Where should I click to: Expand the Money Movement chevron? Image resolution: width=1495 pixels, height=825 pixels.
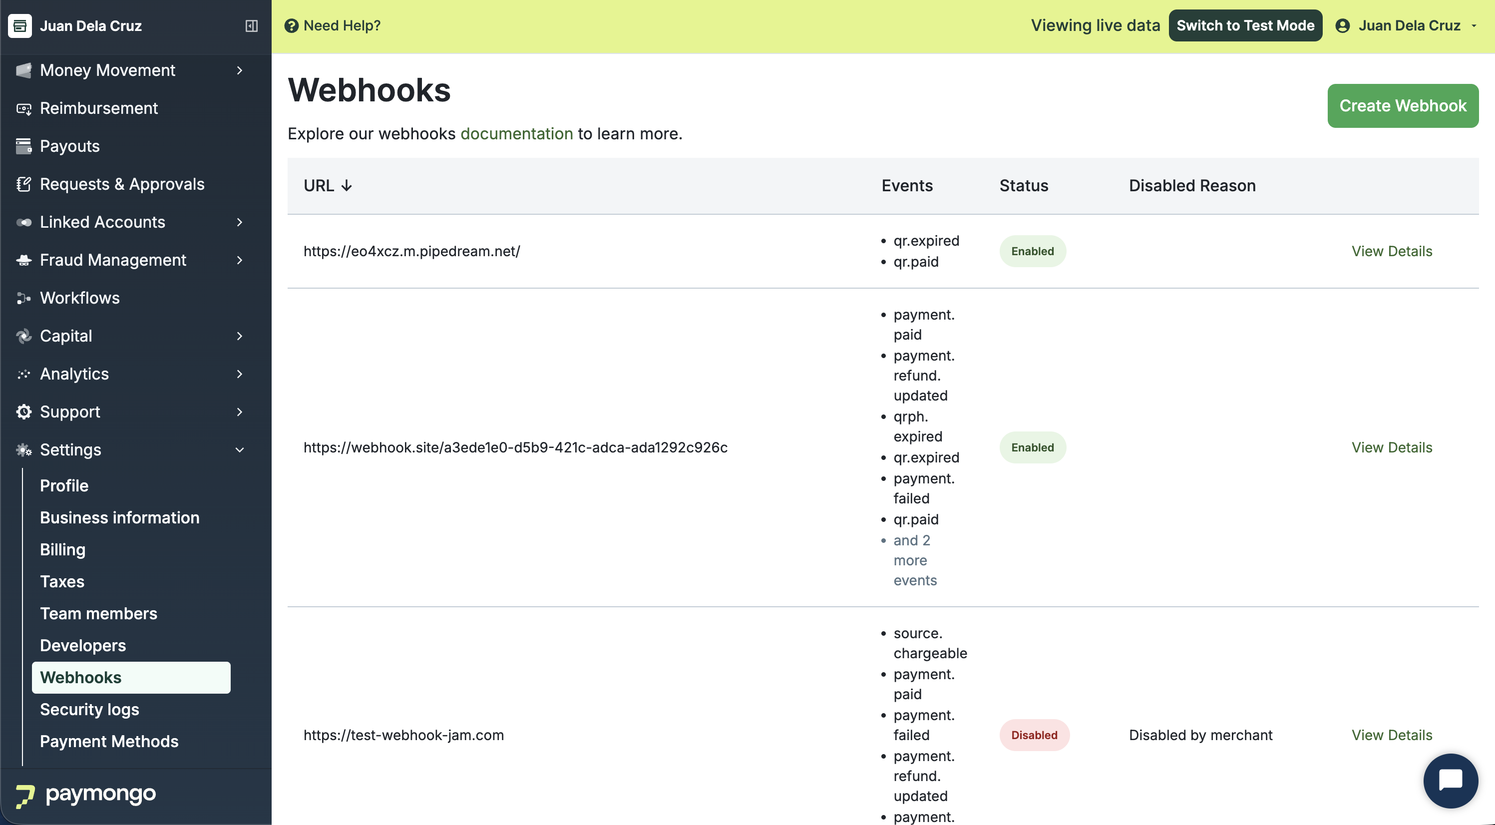pyautogui.click(x=240, y=70)
